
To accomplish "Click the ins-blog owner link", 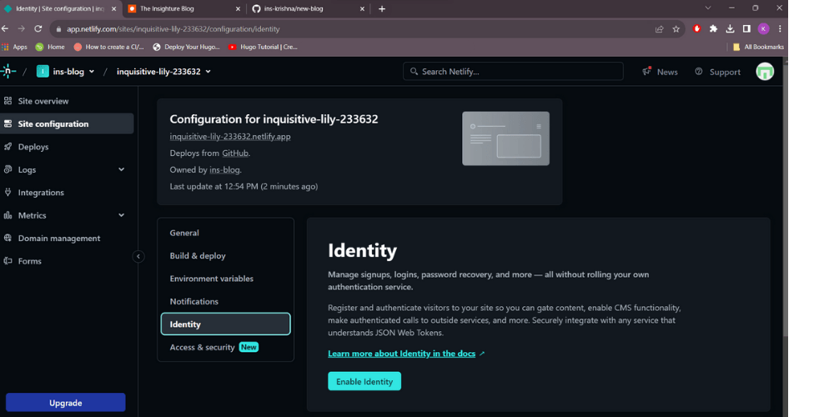I will click(224, 170).
